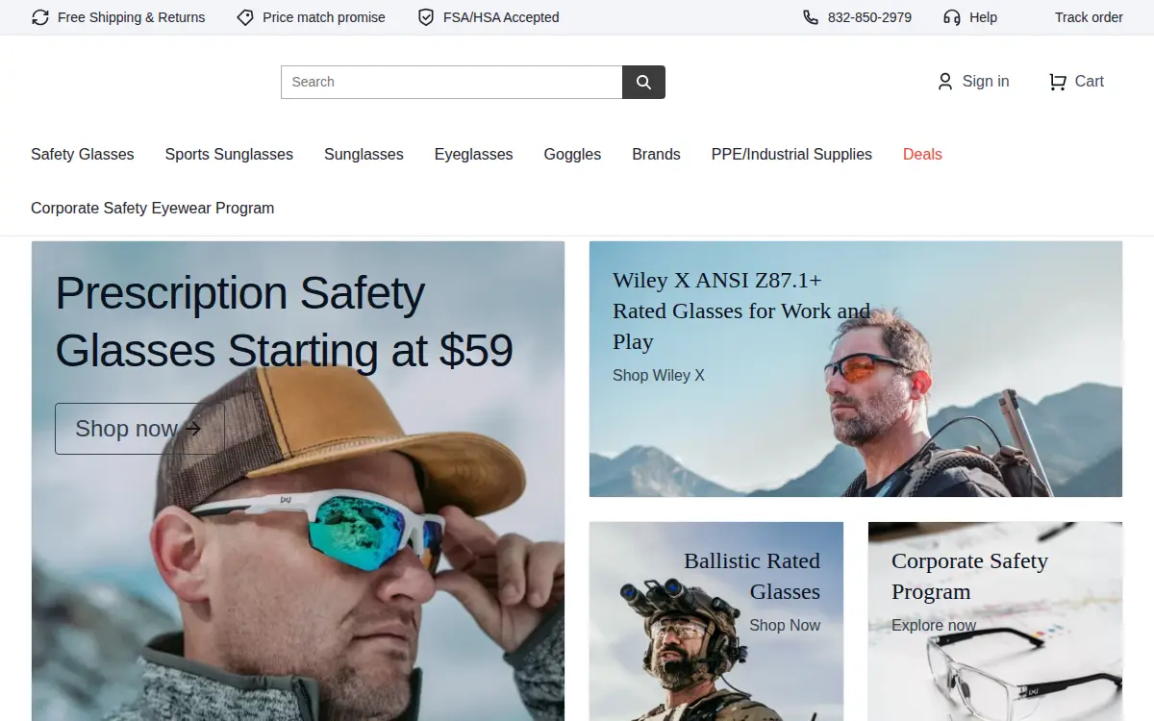The image size is (1154, 721).
Task: Click the Shop now button
Action: 139,429
